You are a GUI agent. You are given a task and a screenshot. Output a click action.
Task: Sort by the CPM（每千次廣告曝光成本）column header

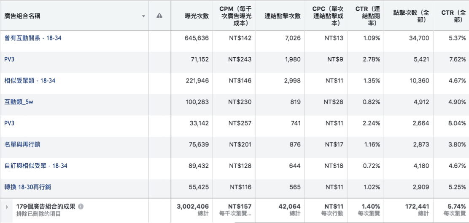point(235,16)
